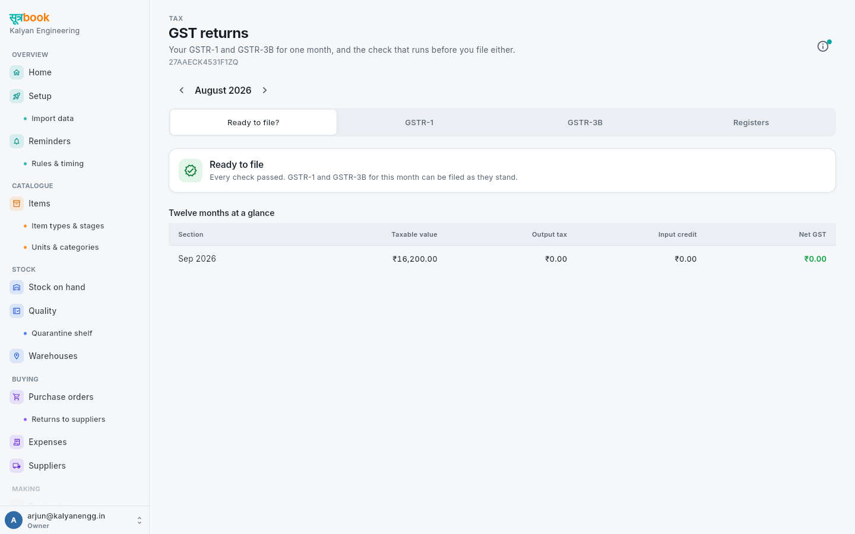Viewport: 855px width, 534px height.
Task: Switch to the GSTR-3B tab
Action: click(585, 122)
